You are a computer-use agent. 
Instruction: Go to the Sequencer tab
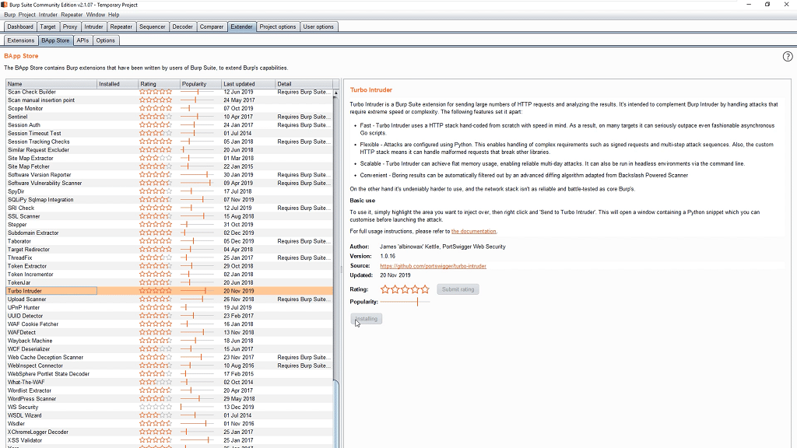[x=153, y=27]
